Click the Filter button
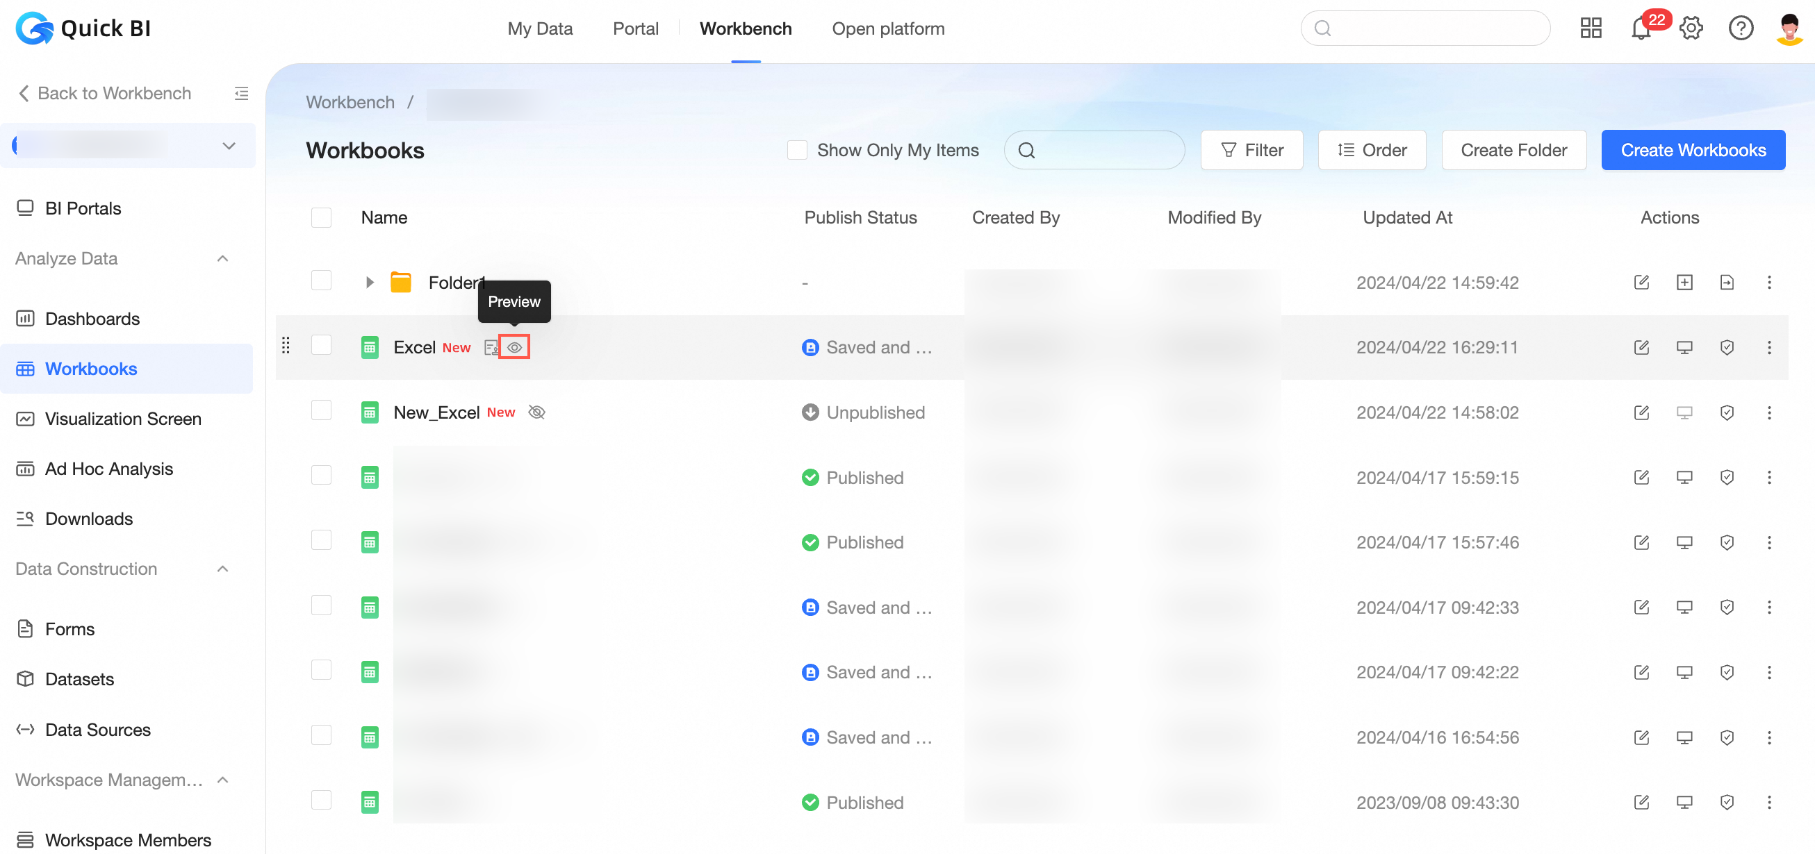 point(1251,150)
